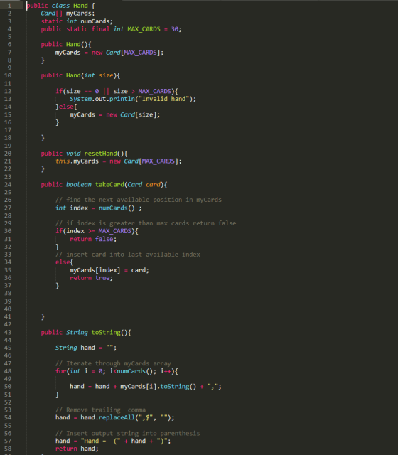
Task: Click line number 58 in gutter
Action: pos(8,449)
